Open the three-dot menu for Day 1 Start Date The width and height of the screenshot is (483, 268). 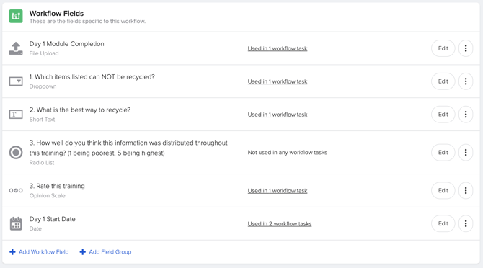(x=466, y=223)
